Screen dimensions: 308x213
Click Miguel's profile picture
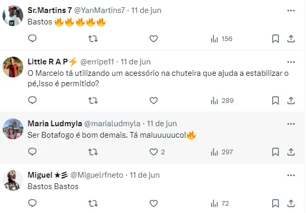pyautogui.click(x=13, y=180)
